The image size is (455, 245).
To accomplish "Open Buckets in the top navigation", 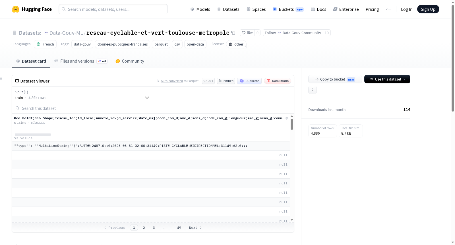I will 288,9.
